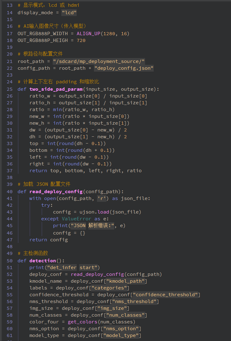Click the "/sdcard/mp_deployment_source/" path string
Viewport: 231px width, 341px height.
[99, 61]
